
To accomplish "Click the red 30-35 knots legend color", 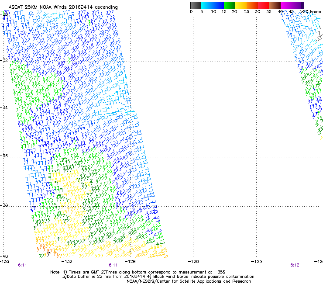I will coord(264,5).
